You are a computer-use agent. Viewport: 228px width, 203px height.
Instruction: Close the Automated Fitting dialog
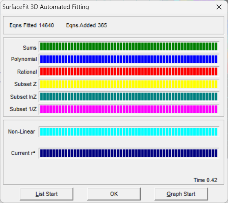[219, 7]
